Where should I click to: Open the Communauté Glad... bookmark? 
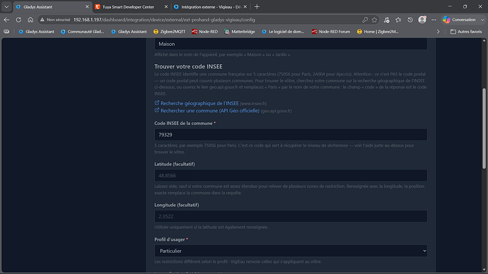point(83,31)
